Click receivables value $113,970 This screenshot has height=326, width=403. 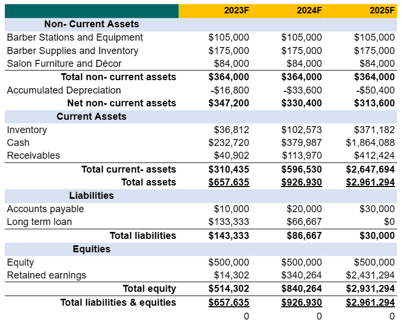(x=302, y=156)
